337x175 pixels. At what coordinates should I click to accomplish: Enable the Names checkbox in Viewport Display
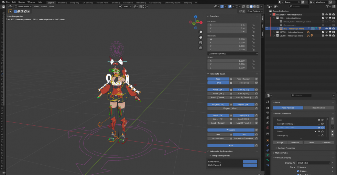pyautogui.click(x=298, y=167)
